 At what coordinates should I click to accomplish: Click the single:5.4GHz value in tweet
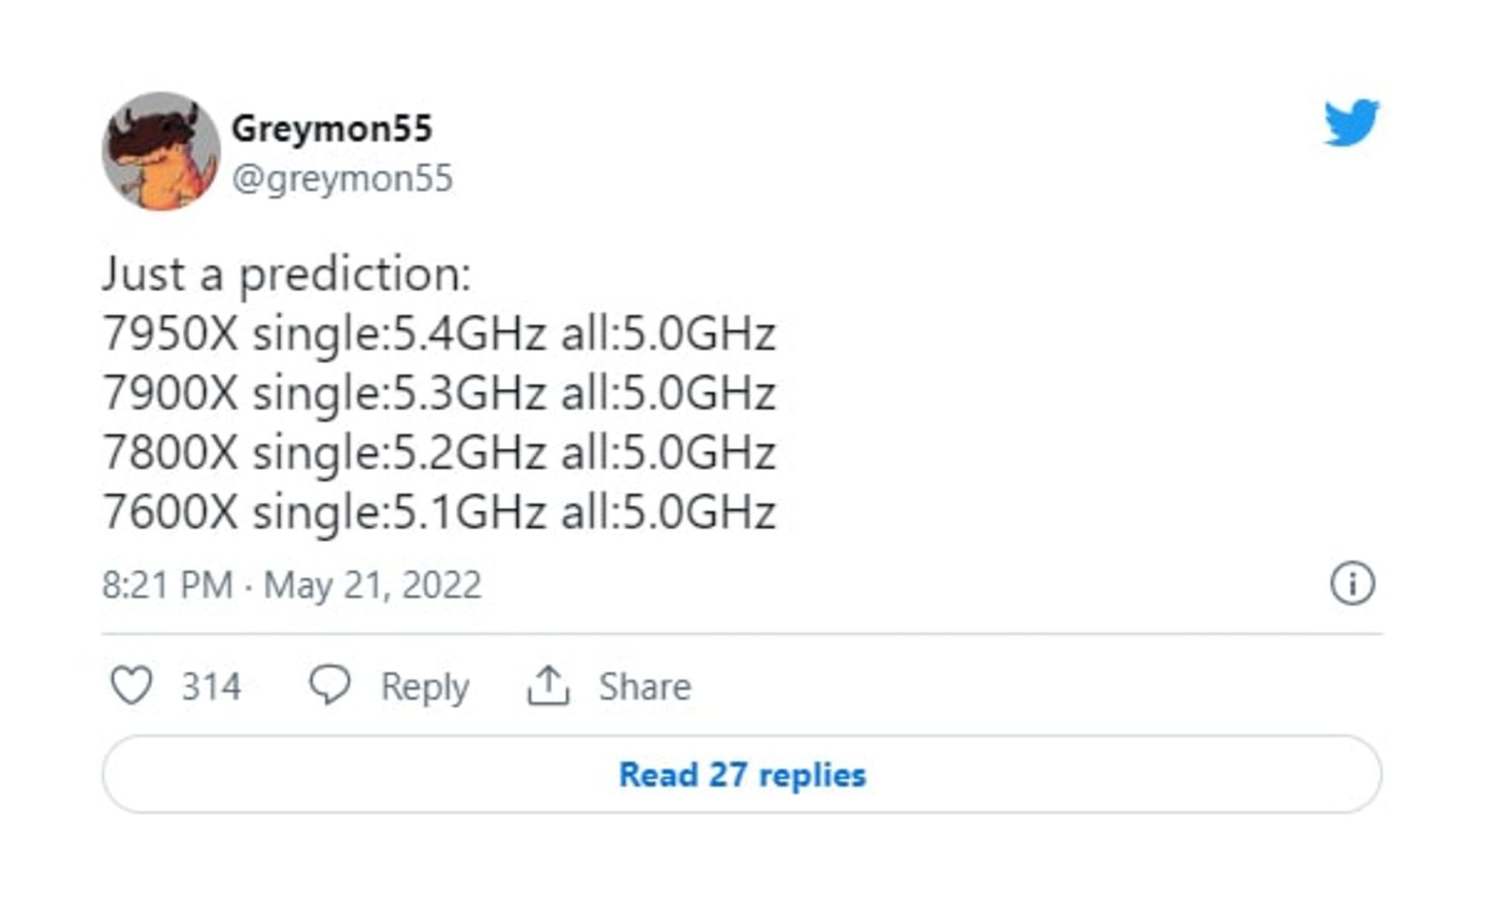(x=399, y=334)
